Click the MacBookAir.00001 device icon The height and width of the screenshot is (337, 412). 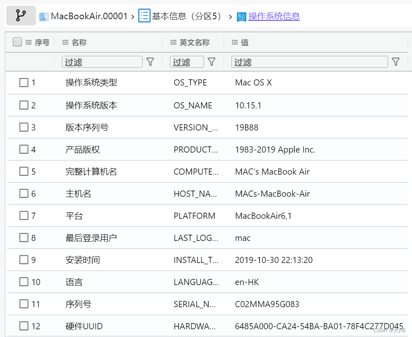(x=44, y=16)
